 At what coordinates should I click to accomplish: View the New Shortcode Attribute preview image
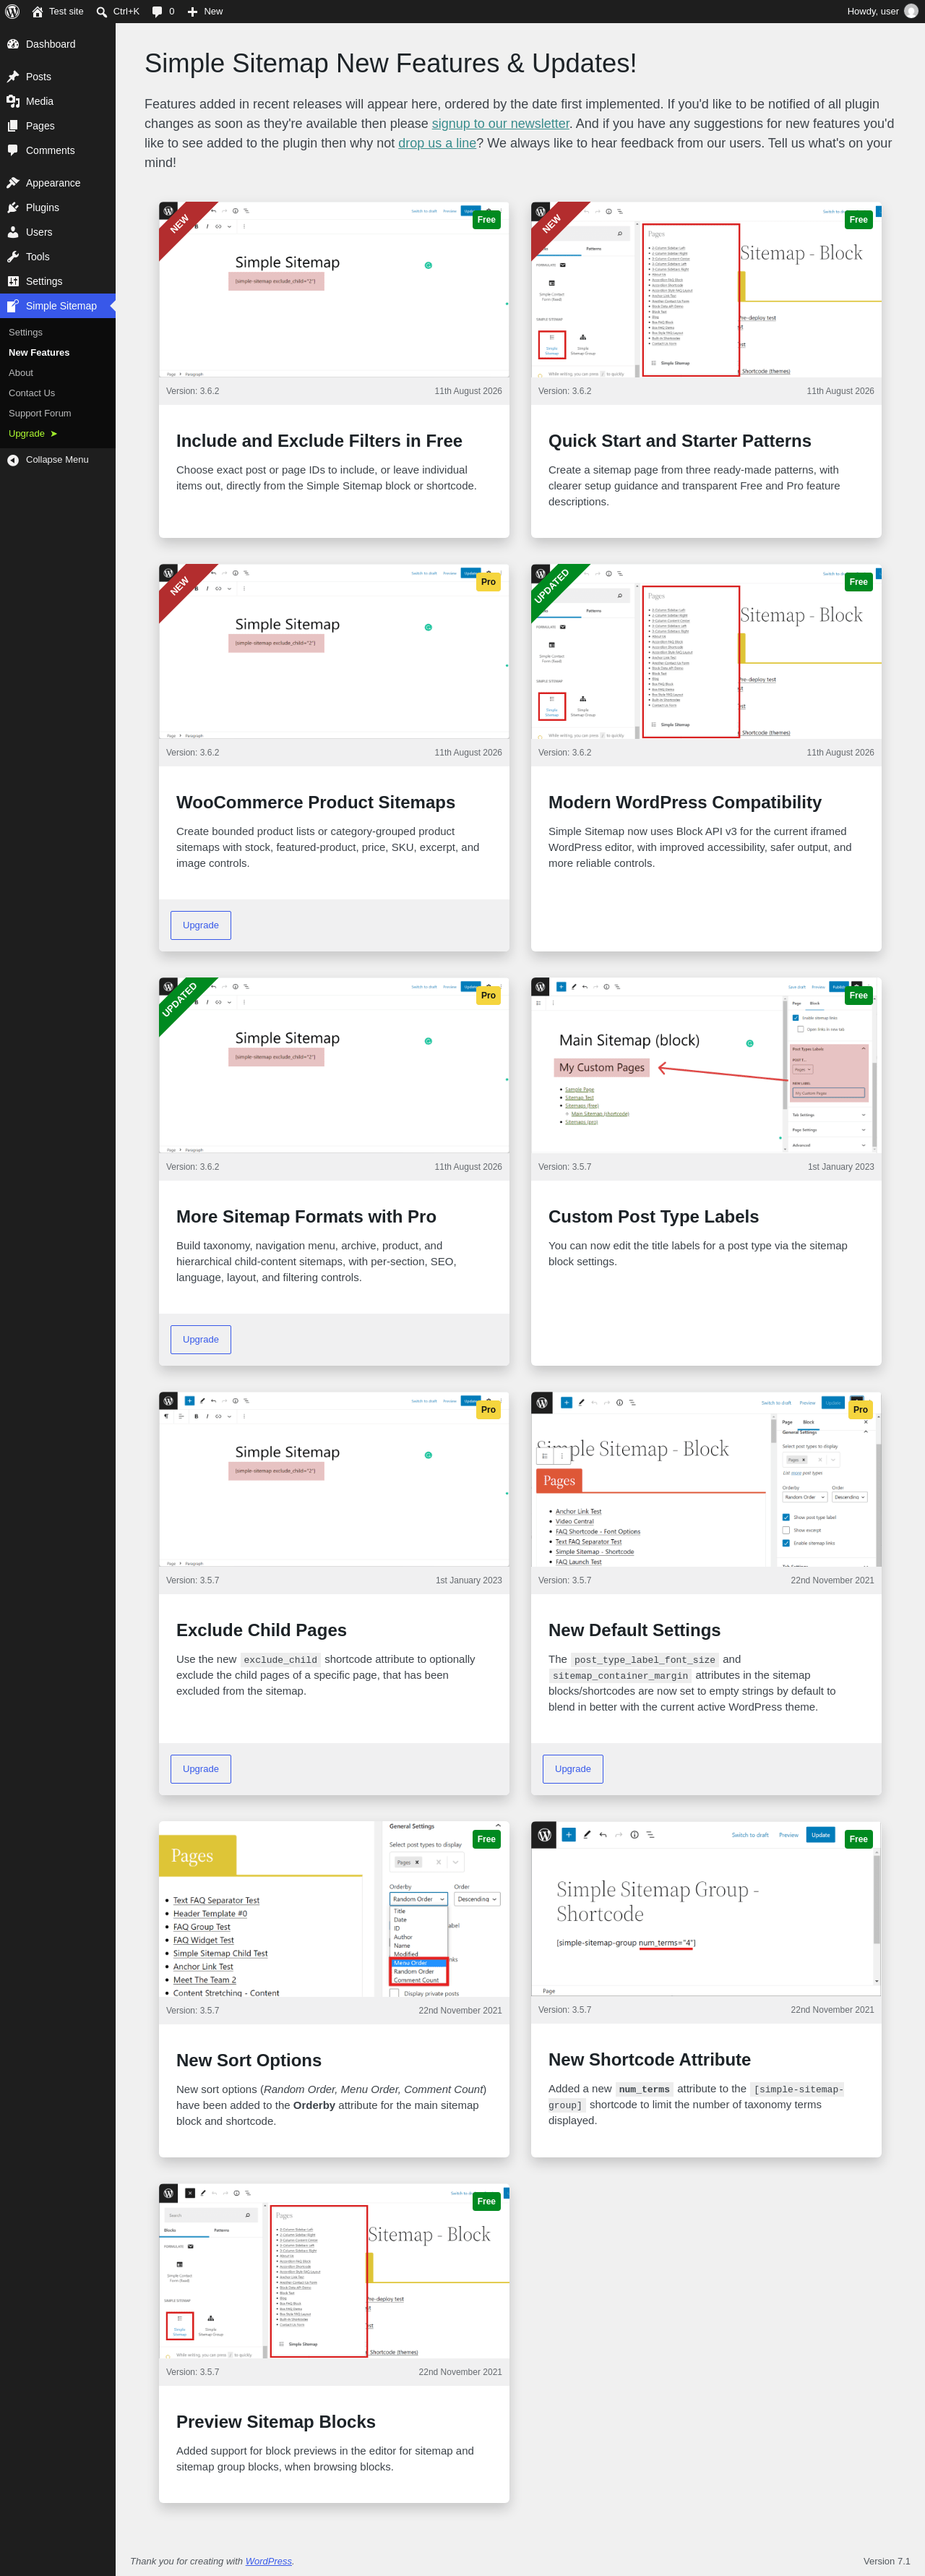tap(706, 1908)
